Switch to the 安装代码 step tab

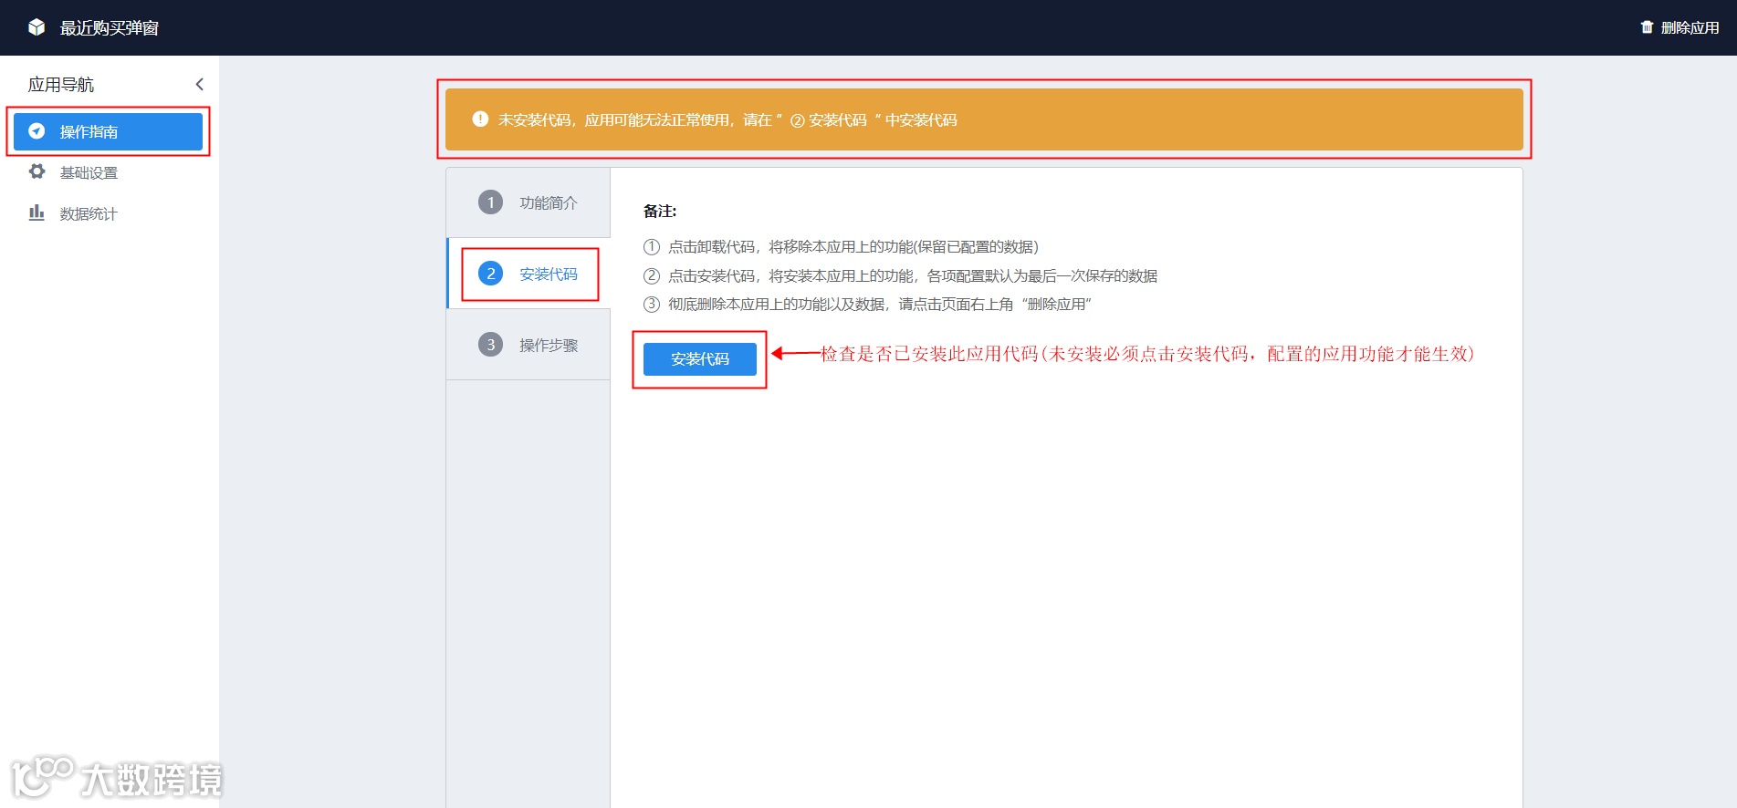pyautogui.click(x=528, y=274)
